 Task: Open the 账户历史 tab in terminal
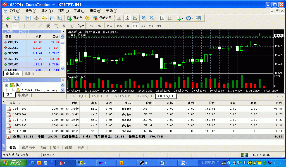click(28, 148)
